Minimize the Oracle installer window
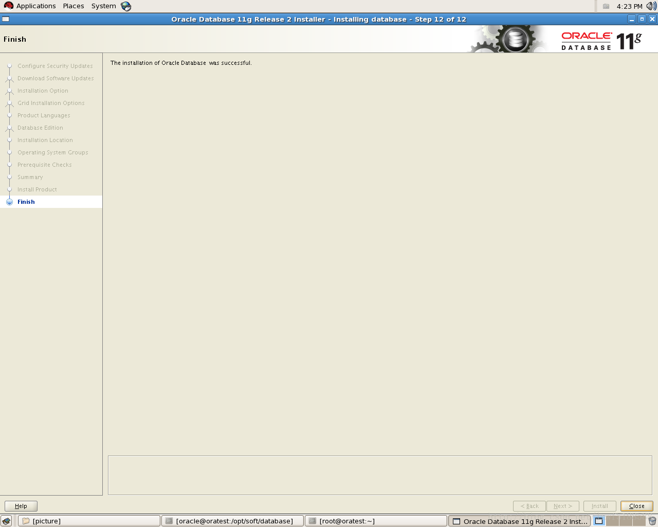 (x=632, y=19)
